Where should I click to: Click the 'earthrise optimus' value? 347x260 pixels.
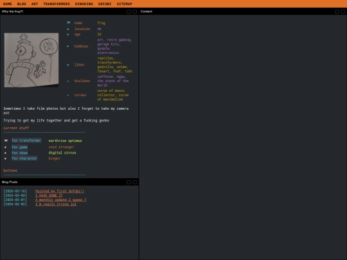(66, 141)
